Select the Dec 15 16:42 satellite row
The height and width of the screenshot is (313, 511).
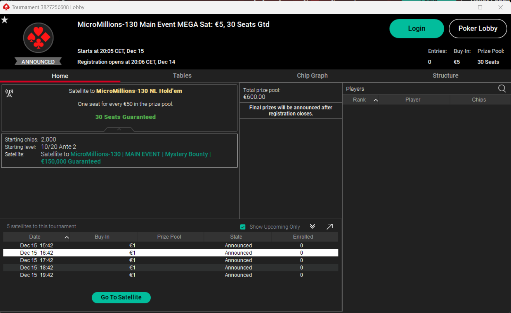(170, 253)
